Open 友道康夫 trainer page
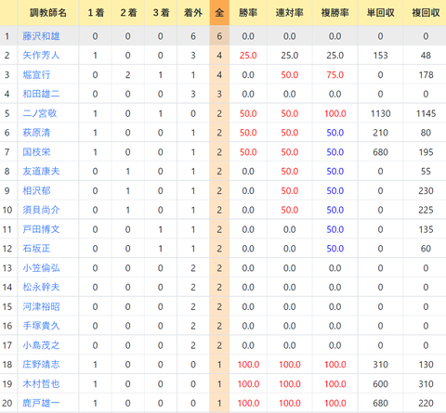Image resolution: width=446 pixels, height=413 pixels. tap(41, 172)
